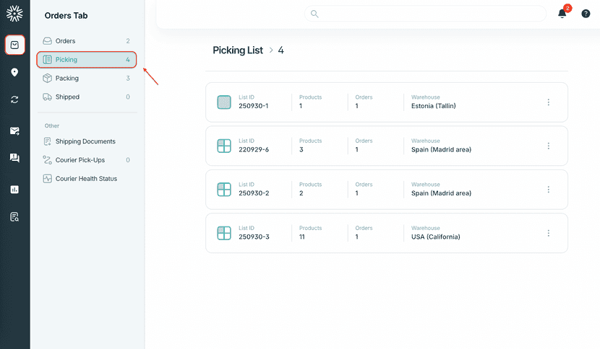
Task: Open the location pin icon in left rail
Action: coord(14,72)
